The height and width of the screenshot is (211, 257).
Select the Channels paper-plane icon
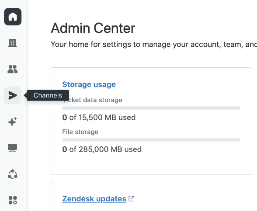pos(13,95)
